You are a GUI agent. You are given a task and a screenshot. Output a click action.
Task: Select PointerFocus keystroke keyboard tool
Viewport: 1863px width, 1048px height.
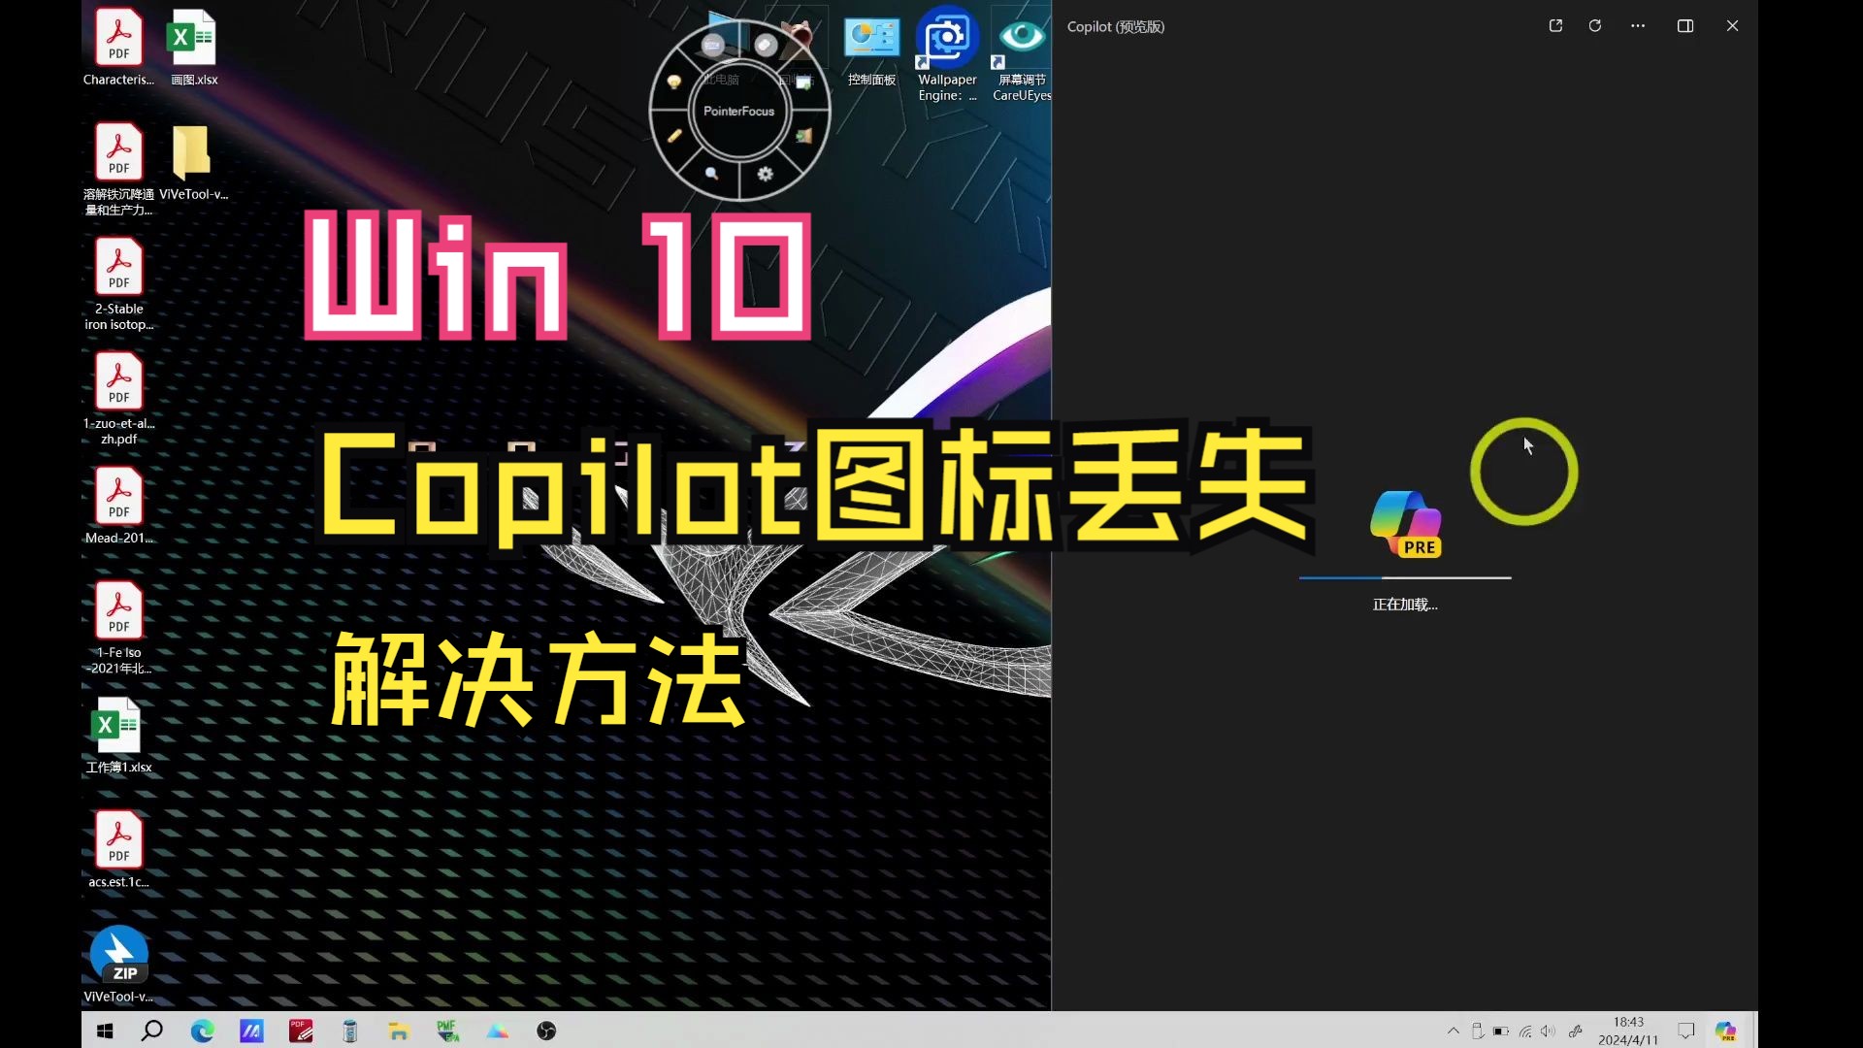[x=713, y=45]
